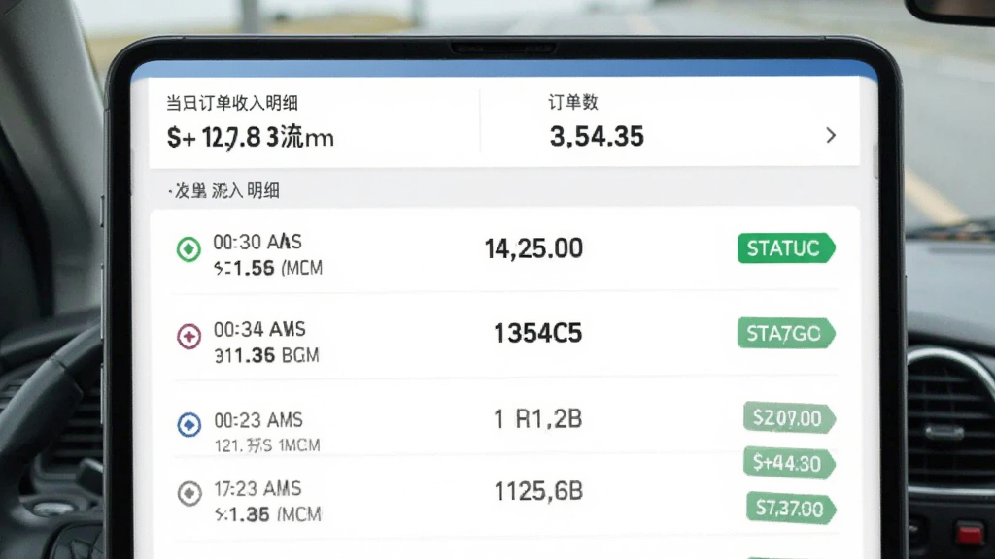Tap the $7,37.00 amount tag
Screen dimensions: 995x559
click(x=791, y=509)
